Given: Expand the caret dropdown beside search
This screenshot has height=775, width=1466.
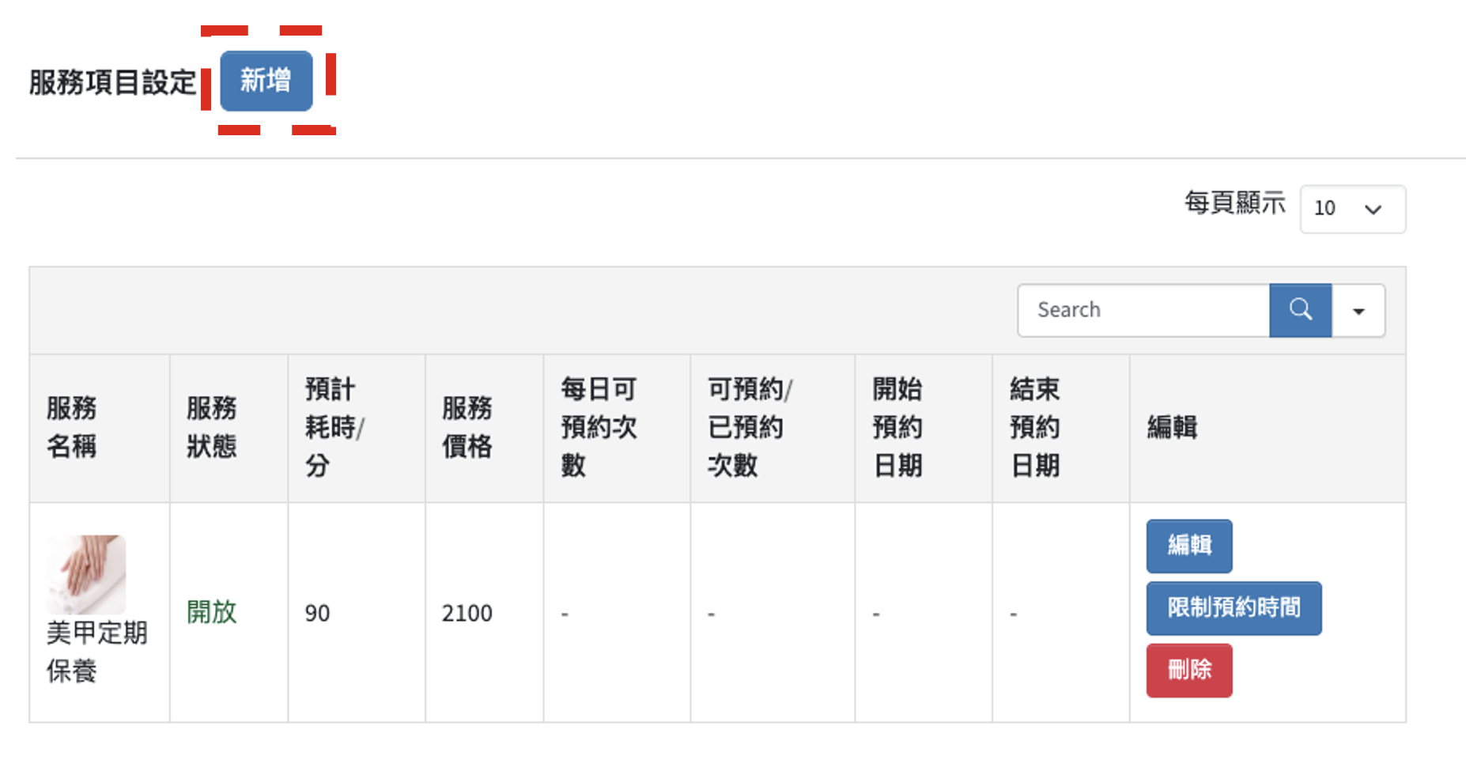Looking at the screenshot, I should 1358,311.
